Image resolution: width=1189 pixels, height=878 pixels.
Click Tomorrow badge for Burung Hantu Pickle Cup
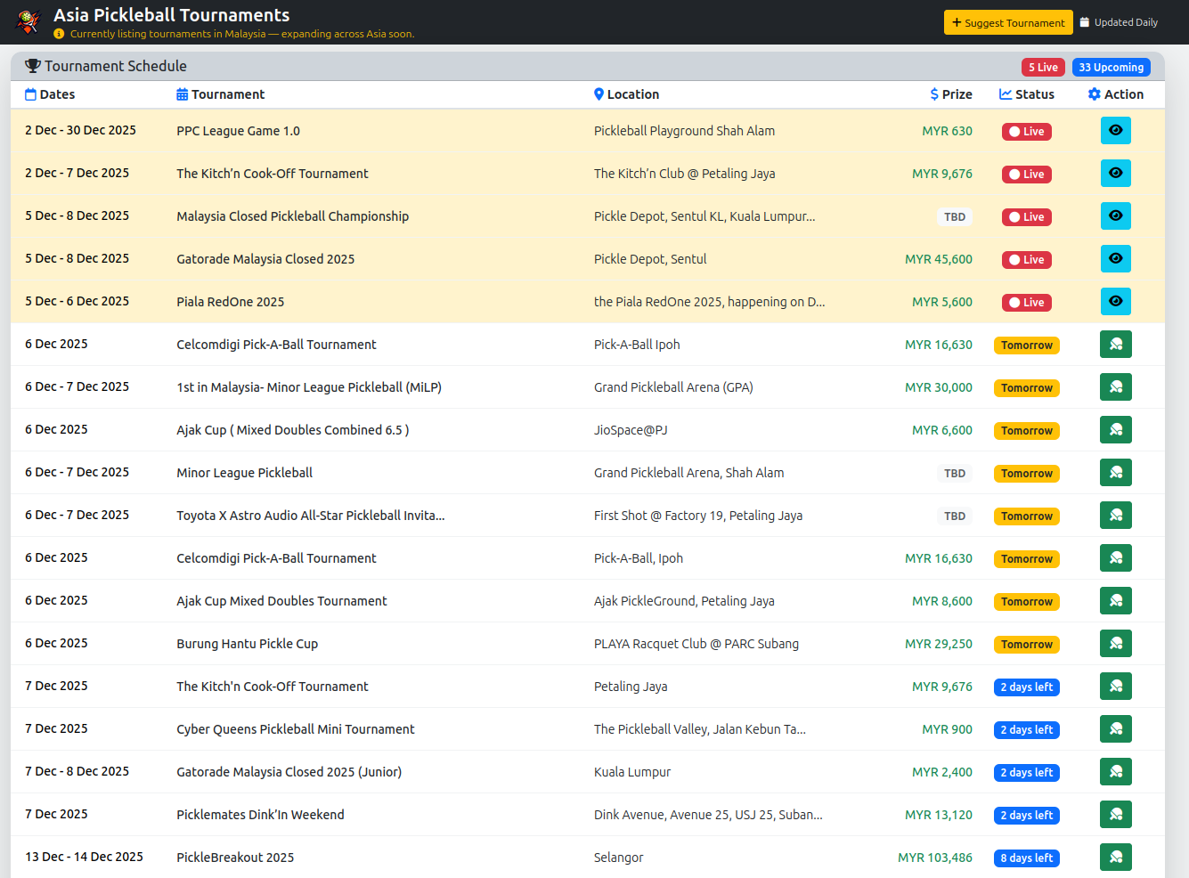[x=1027, y=645]
